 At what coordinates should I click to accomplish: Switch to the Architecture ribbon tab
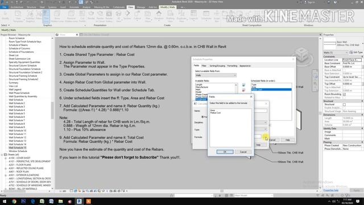tap(16, 7)
